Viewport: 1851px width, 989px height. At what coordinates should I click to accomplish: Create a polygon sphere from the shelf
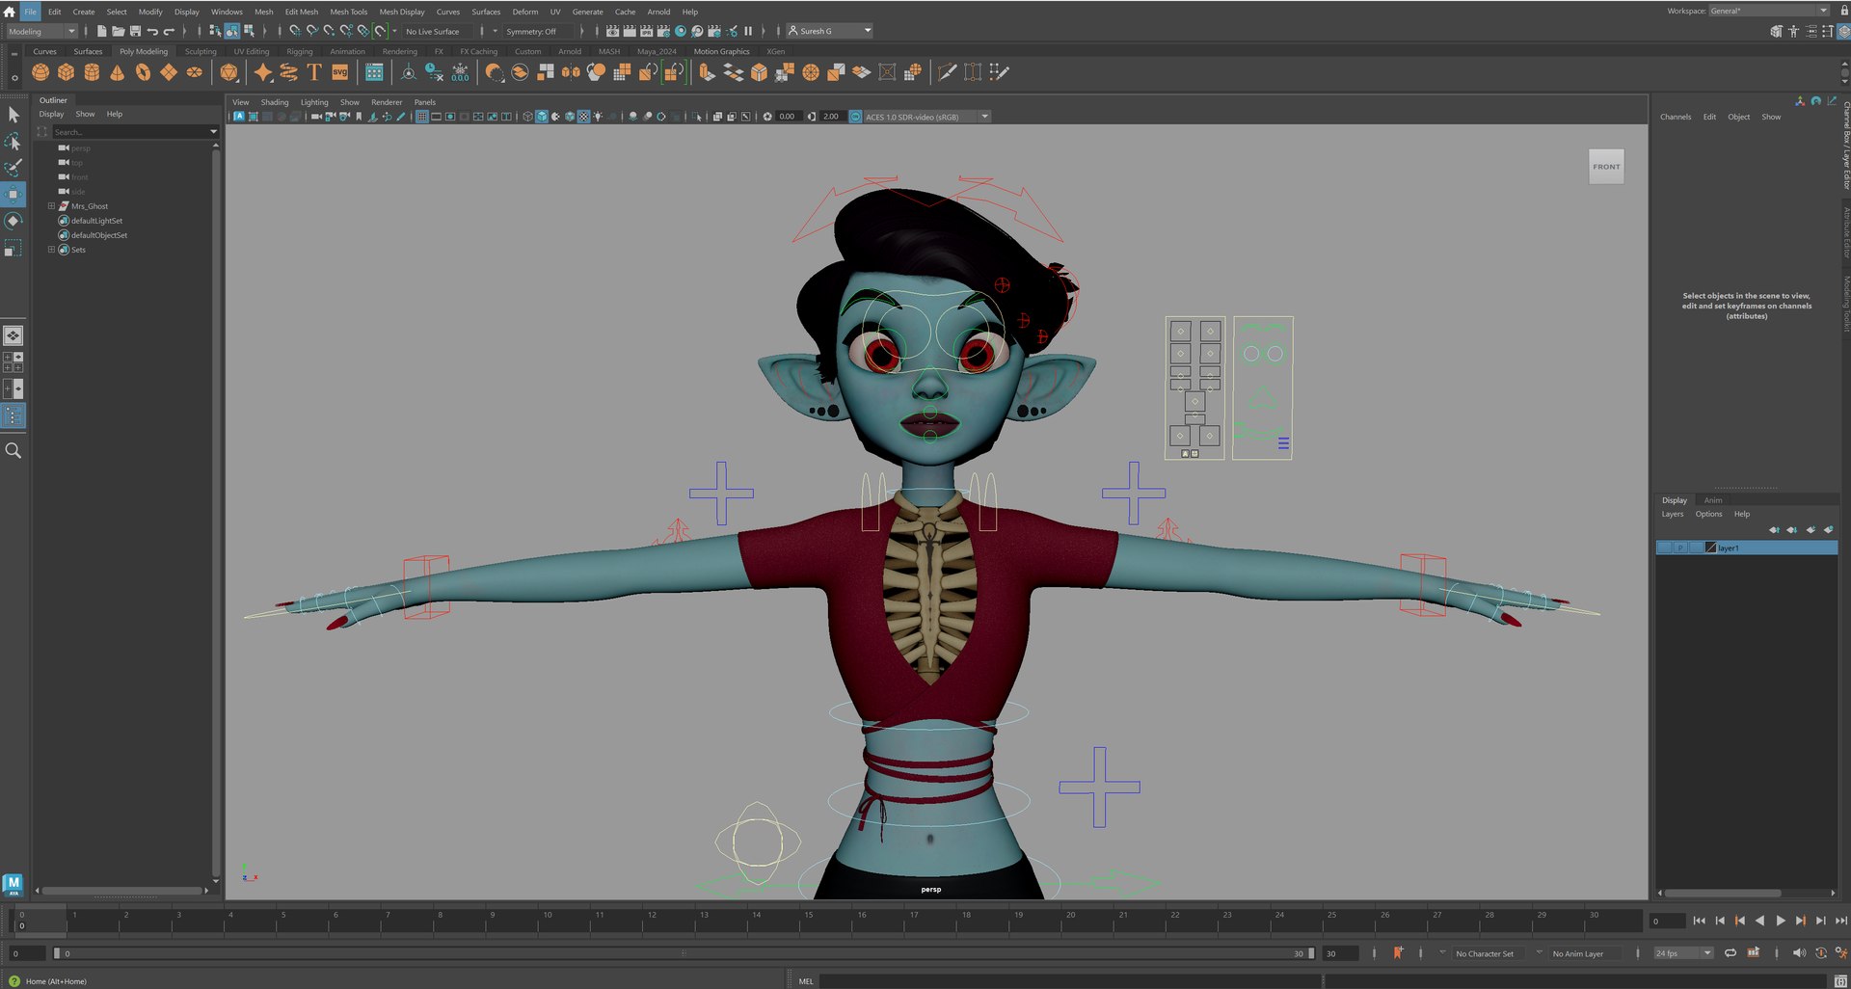[40, 72]
